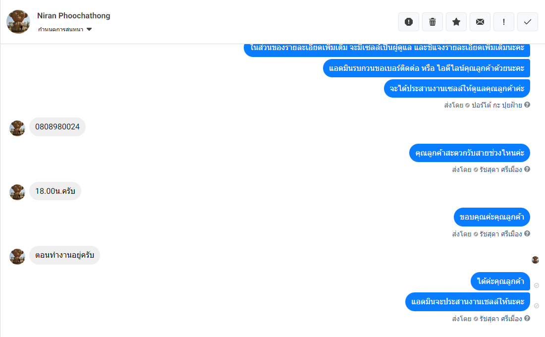Click help icon beside sender under ขอบคุณค่ะคุณลูกค้า
The width and height of the screenshot is (545, 337).
(x=527, y=234)
